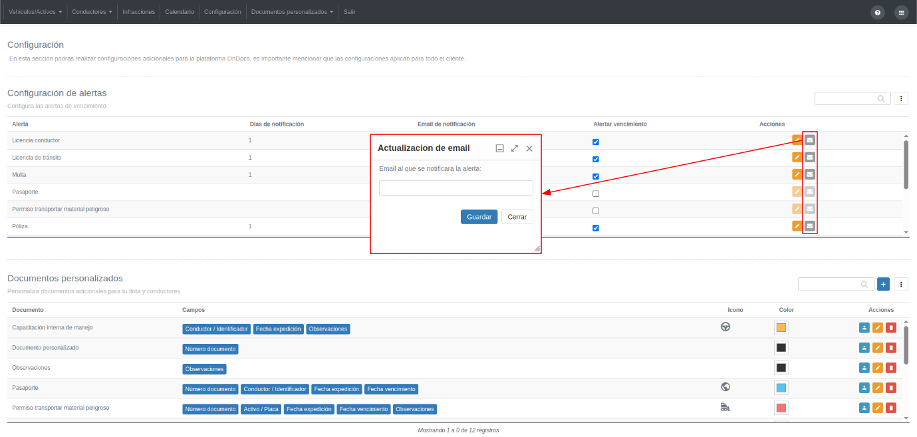Edit the Multa alert
This screenshot has width=917, height=437.
[797, 174]
